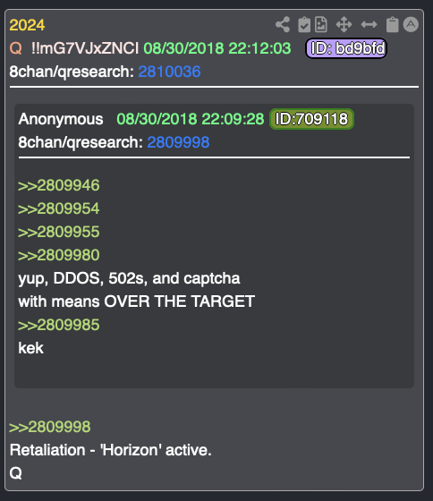Click the clipboard with checkmark icon
The height and width of the screenshot is (501, 433).
click(x=304, y=25)
